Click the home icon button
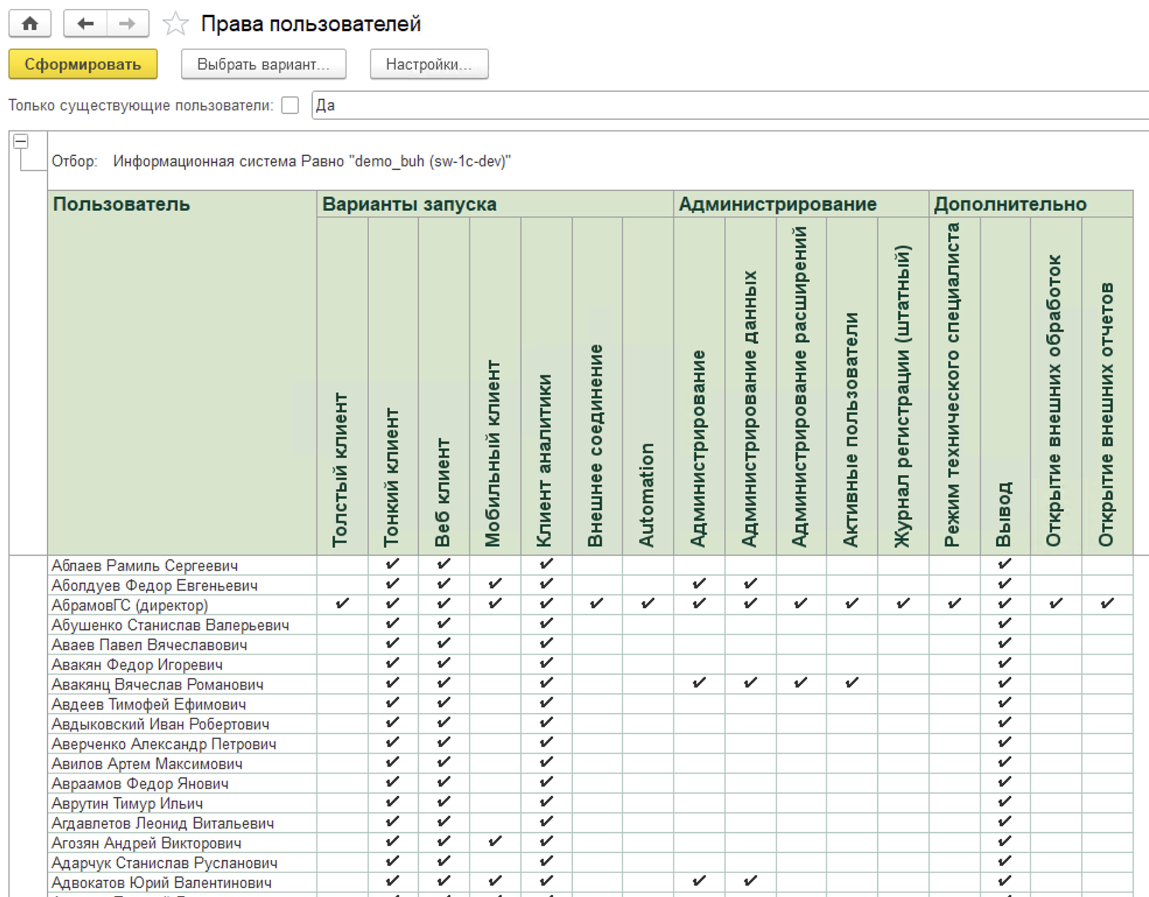 [x=30, y=24]
